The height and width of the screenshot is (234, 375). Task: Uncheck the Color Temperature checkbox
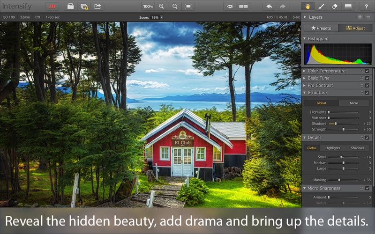(367, 71)
